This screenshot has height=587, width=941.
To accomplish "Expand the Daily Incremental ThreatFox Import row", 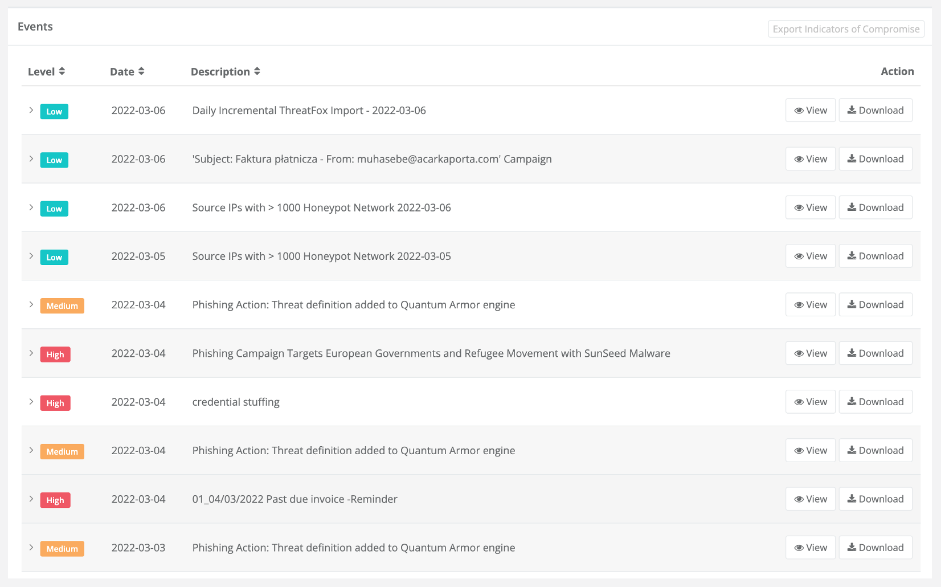I will coord(31,110).
